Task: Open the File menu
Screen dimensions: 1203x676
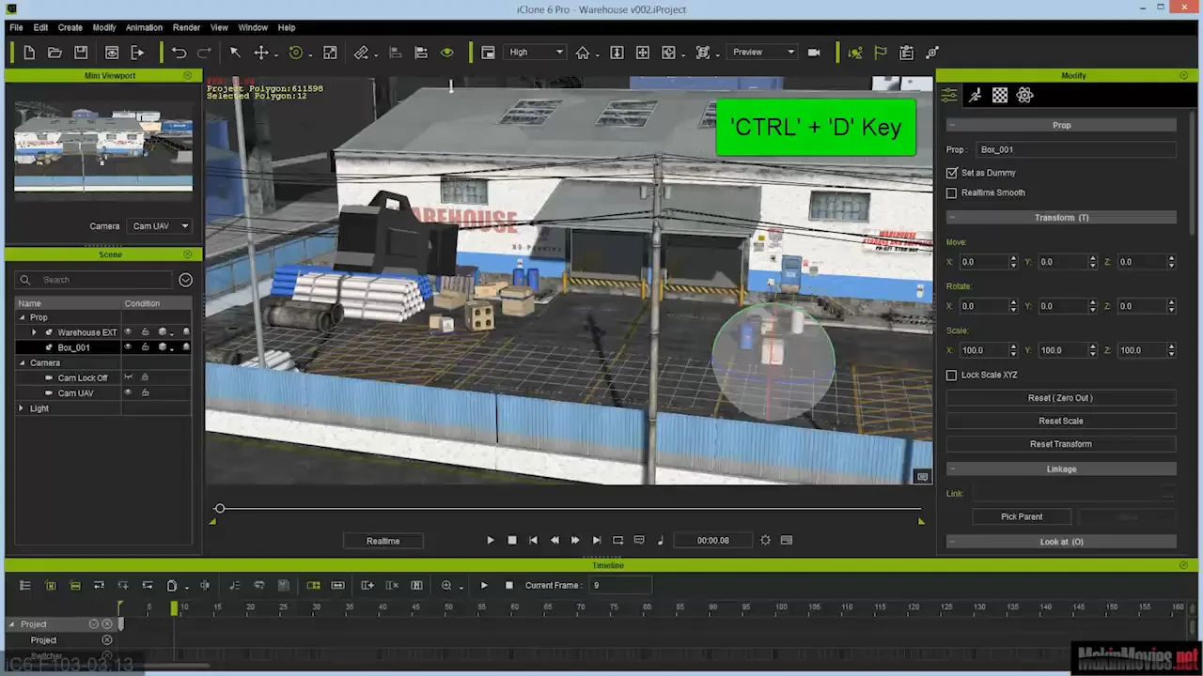Action: coord(16,27)
